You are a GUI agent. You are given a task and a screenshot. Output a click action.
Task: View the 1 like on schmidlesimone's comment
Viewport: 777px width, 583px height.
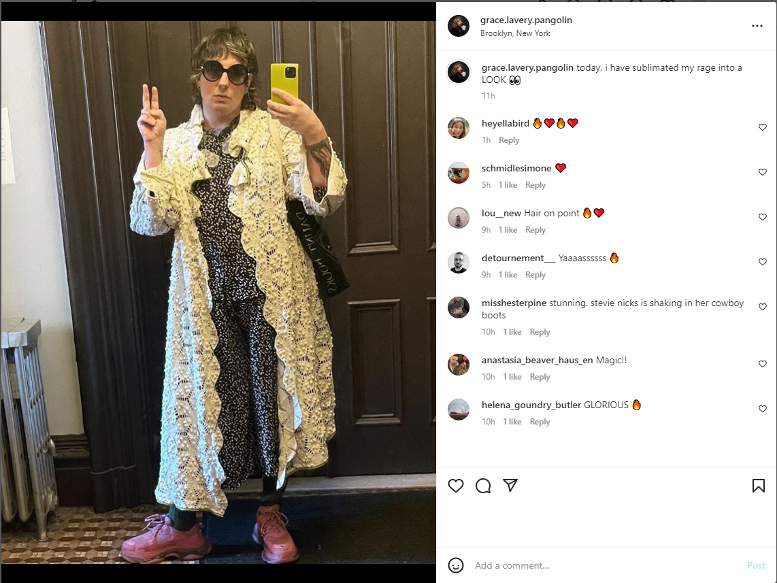pyautogui.click(x=508, y=185)
